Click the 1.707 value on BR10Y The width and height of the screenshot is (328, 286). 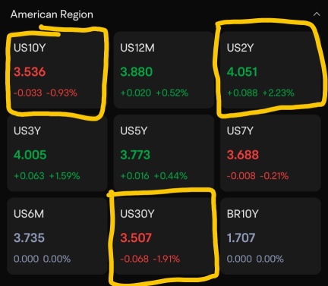241,237
